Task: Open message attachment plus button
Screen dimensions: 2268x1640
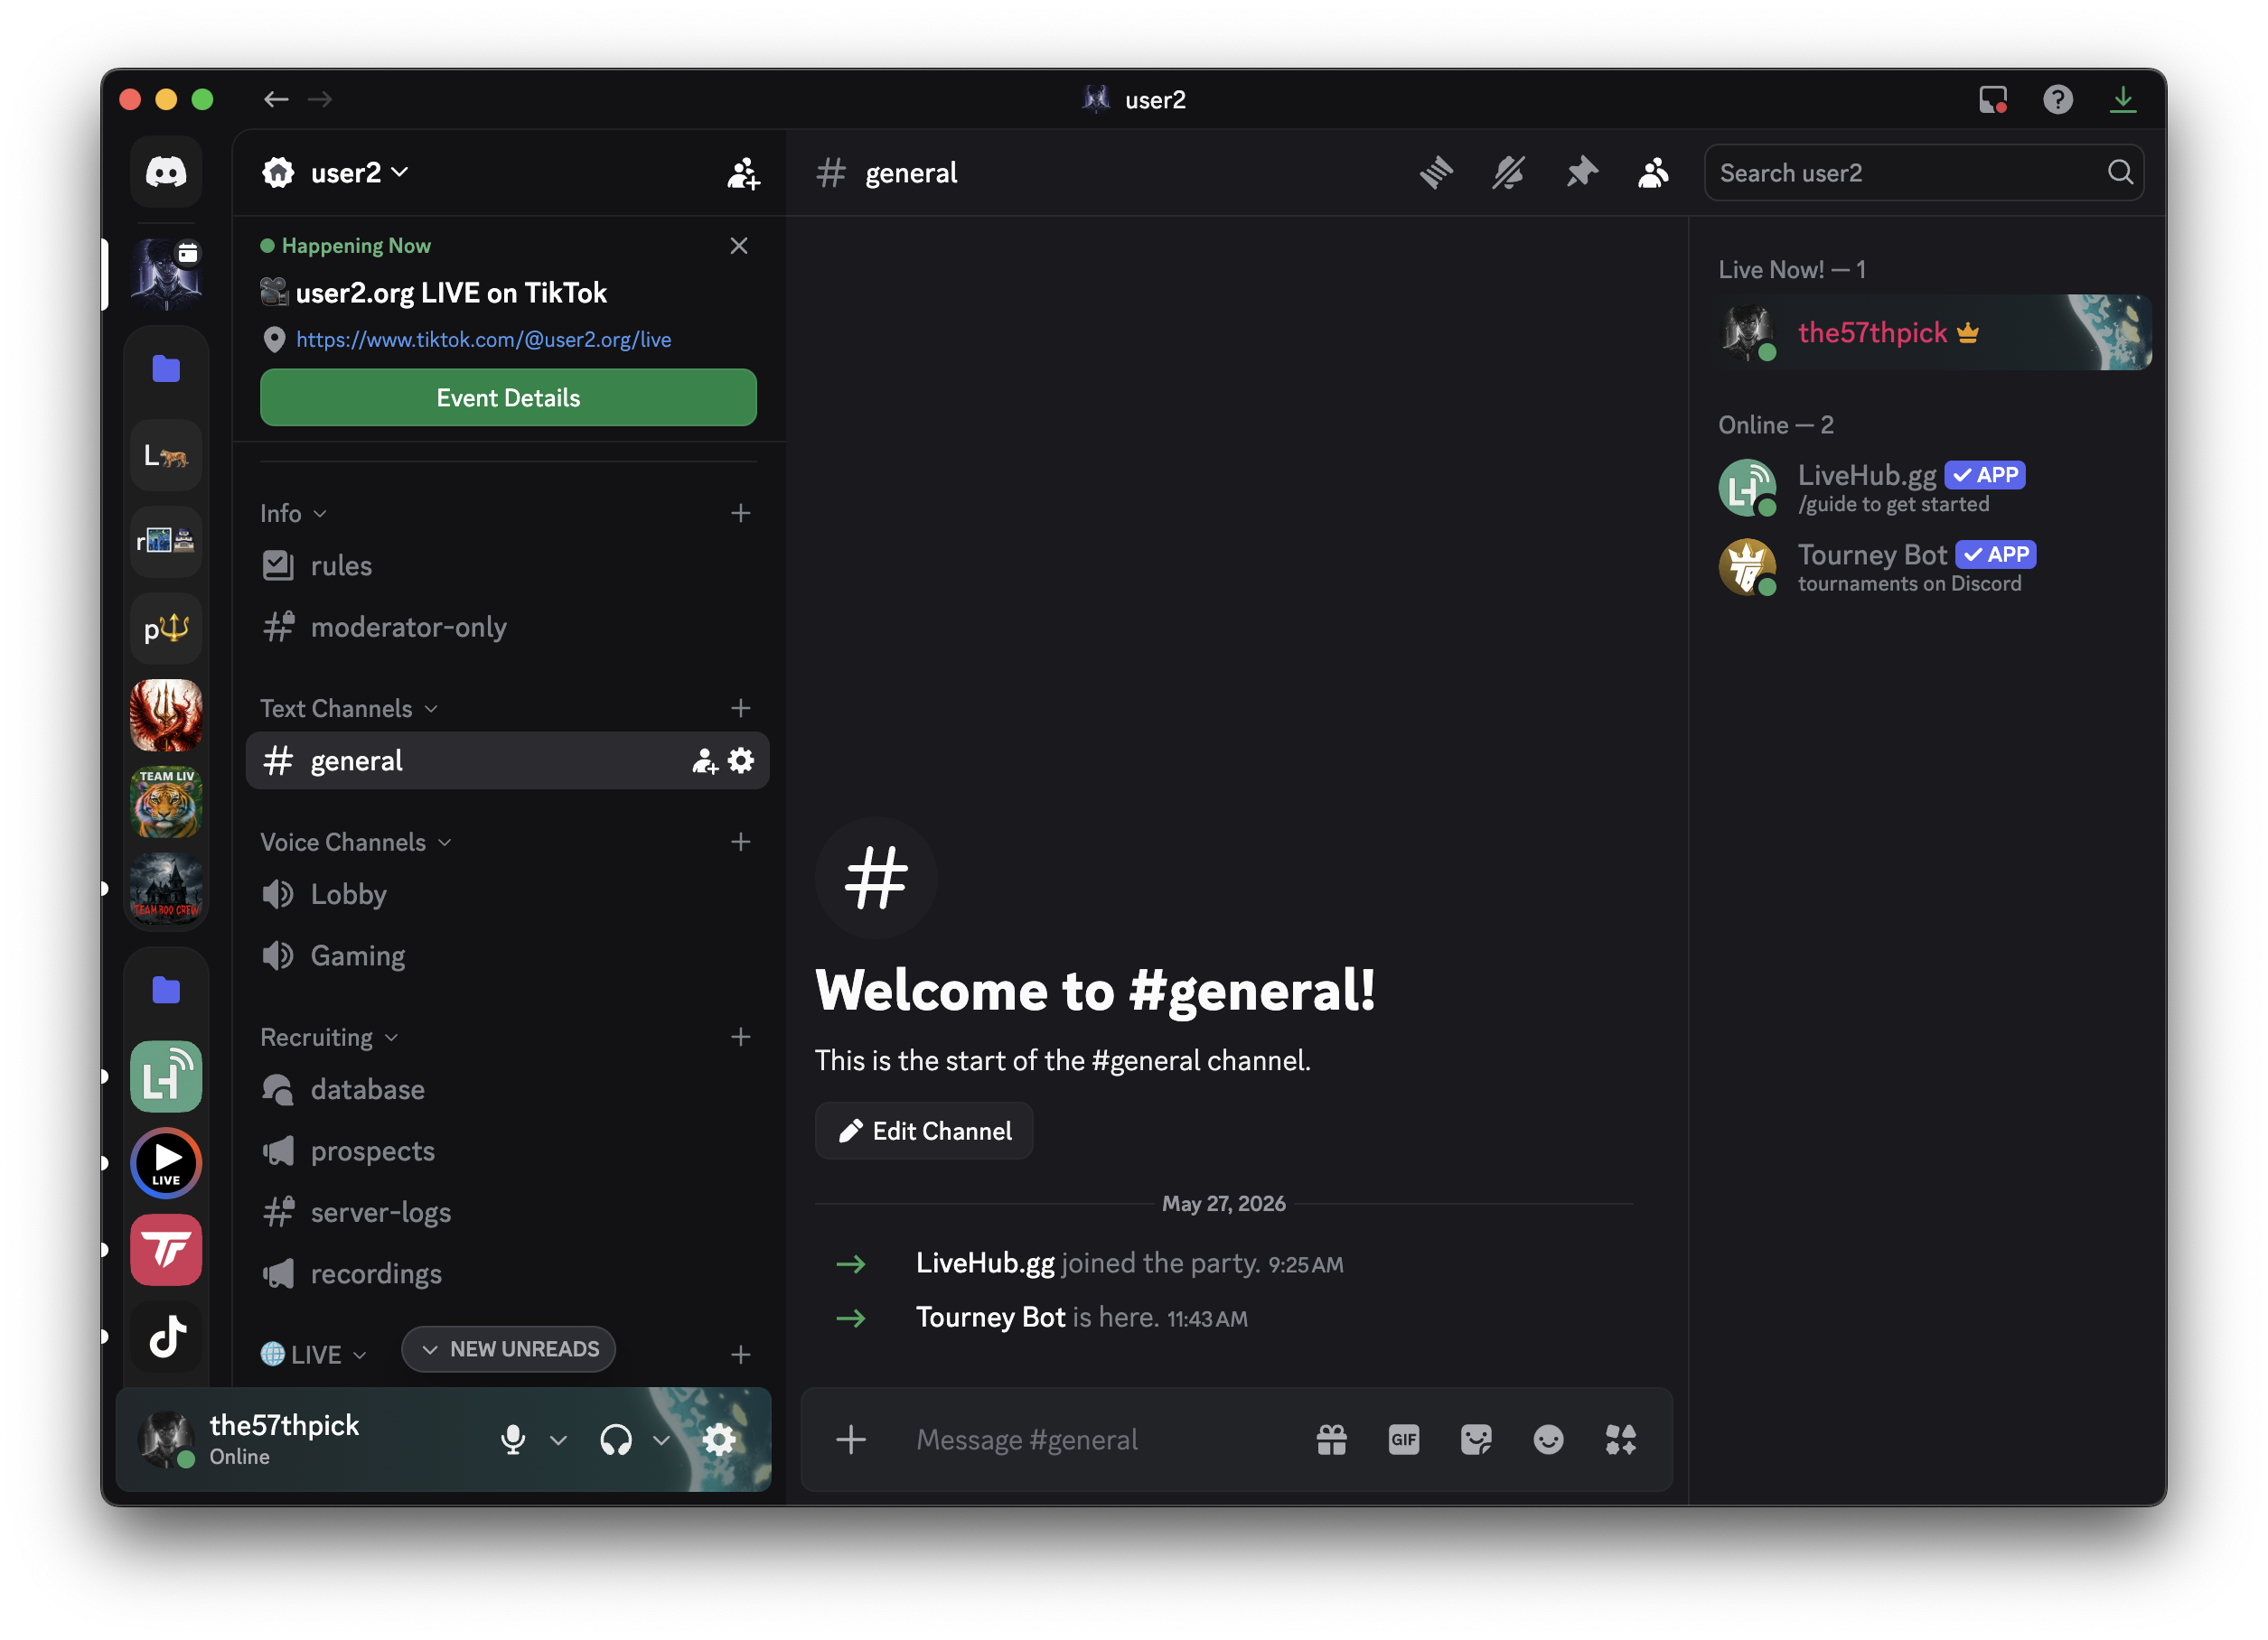Action: [851, 1440]
